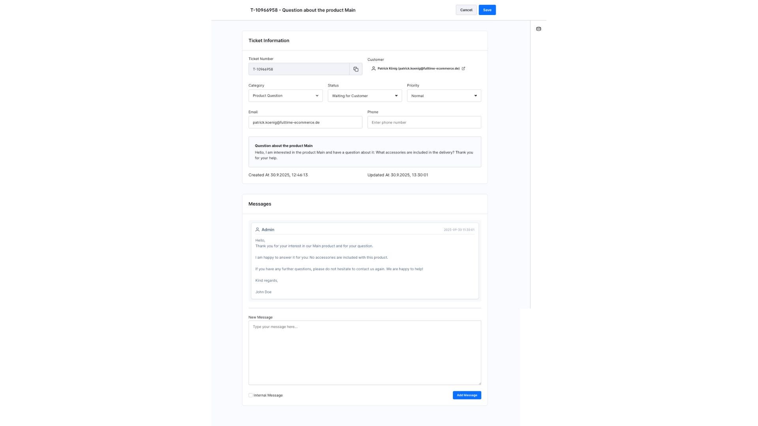Open the Priority dropdown set to Normal

tap(444, 96)
